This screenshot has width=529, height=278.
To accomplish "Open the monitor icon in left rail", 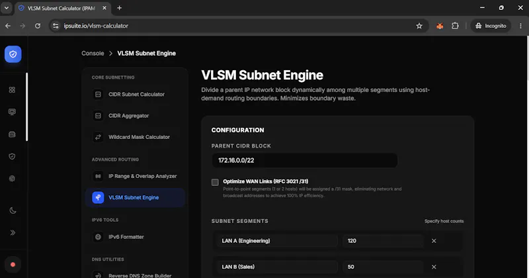I will coord(12,112).
